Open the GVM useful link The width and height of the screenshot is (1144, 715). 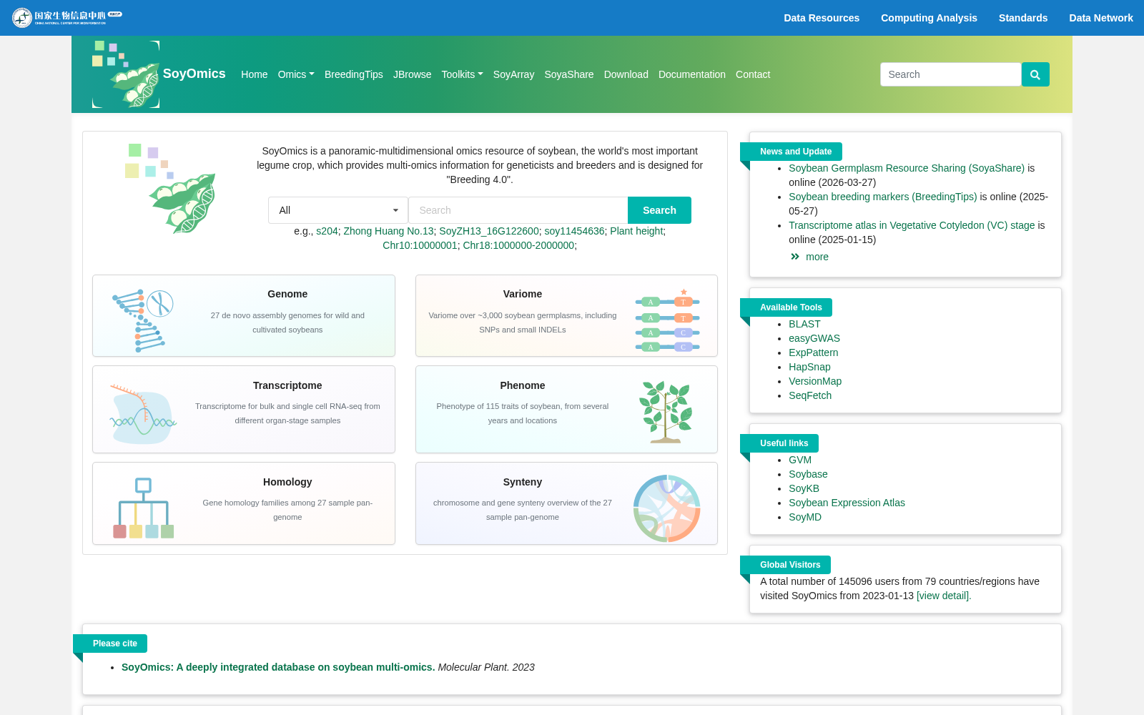pyautogui.click(x=800, y=460)
